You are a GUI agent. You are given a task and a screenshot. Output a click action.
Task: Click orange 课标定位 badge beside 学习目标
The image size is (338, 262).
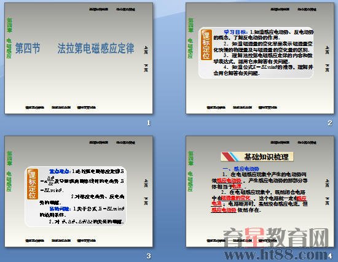(x=206, y=45)
